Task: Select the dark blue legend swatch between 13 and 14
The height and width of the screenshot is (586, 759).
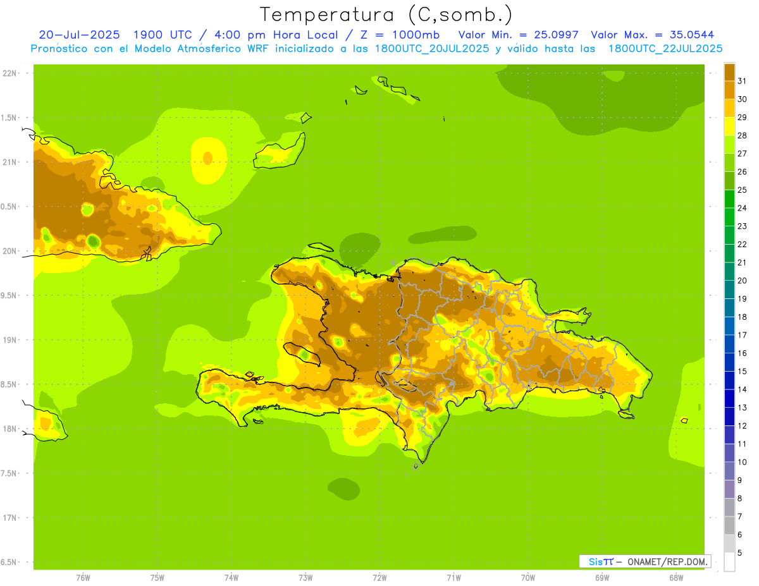Action: (x=729, y=398)
